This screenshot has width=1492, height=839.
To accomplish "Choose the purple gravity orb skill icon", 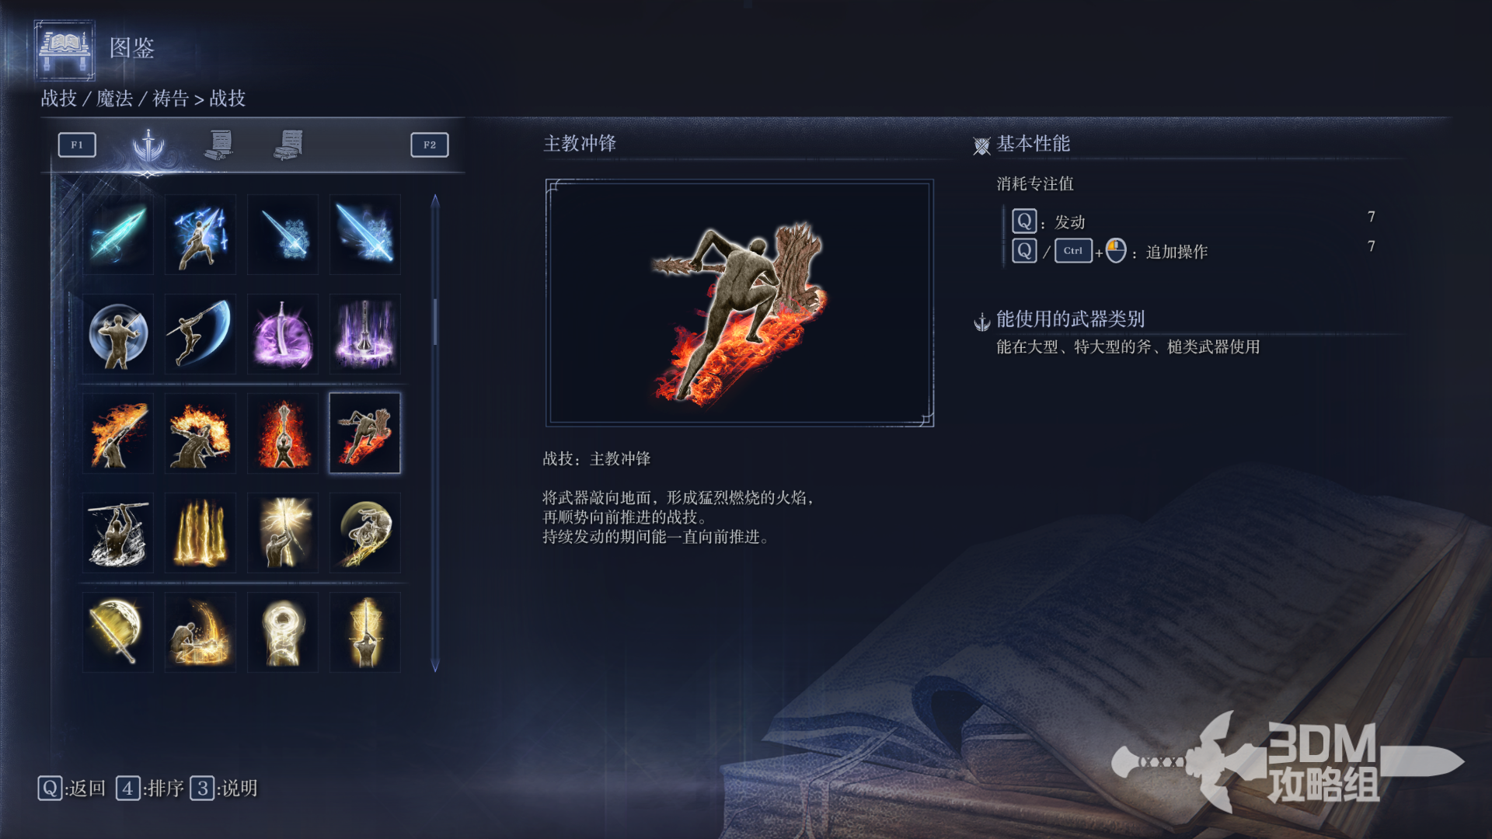I will click(283, 333).
